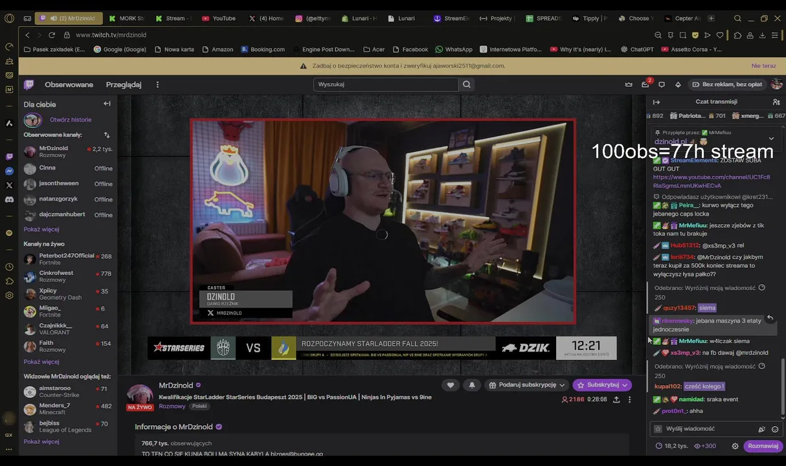Screen dimensions: 786x466
Task: Open YouTube channel link in chat
Action: pyautogui.click(x=712, y=181)
